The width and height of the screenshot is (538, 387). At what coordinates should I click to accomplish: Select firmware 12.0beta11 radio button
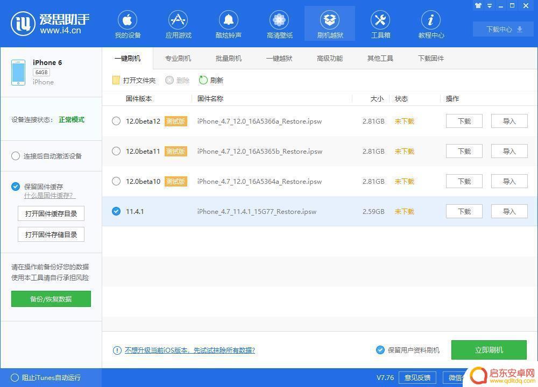coord(116,151)
